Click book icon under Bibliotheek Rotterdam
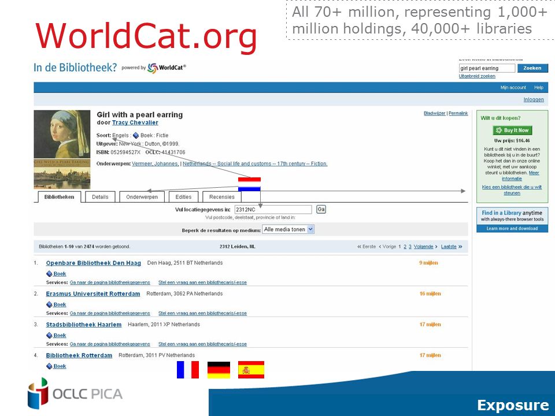The height and width of the screenshot is (416, 555). click(49, 366)
